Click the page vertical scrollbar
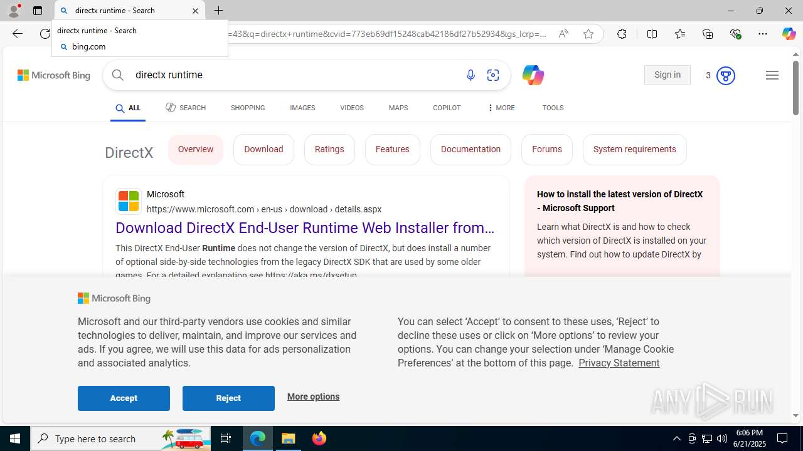This screenshot has height=451, width=803. point(795,88)
